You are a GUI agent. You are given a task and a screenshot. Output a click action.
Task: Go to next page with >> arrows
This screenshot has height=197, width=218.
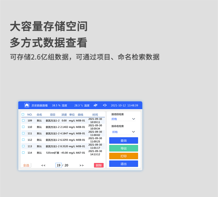tap(81, 165)
